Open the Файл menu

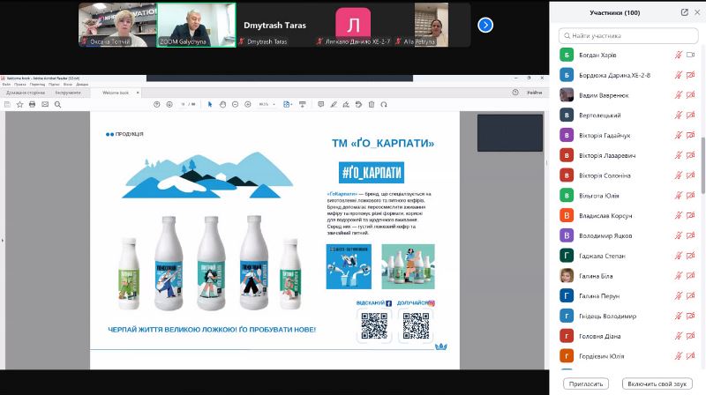6,84
